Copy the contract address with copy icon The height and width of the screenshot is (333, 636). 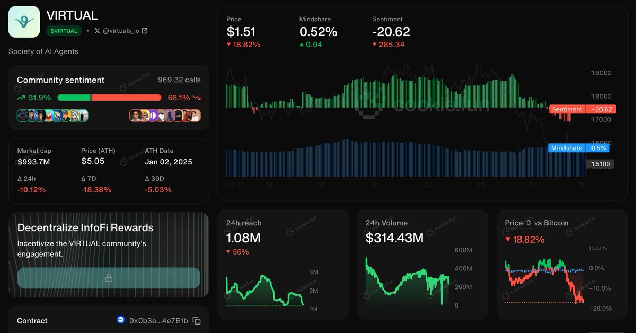197,321
